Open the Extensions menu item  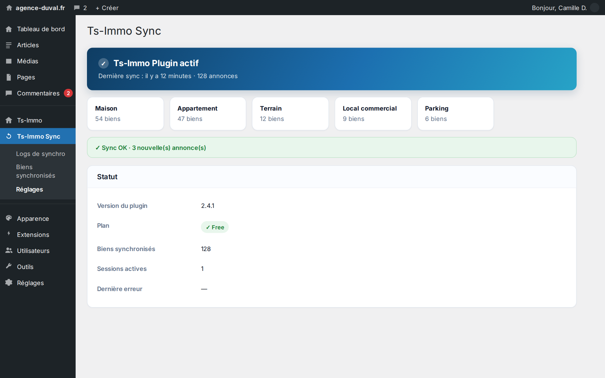click(x=38, y=235)
